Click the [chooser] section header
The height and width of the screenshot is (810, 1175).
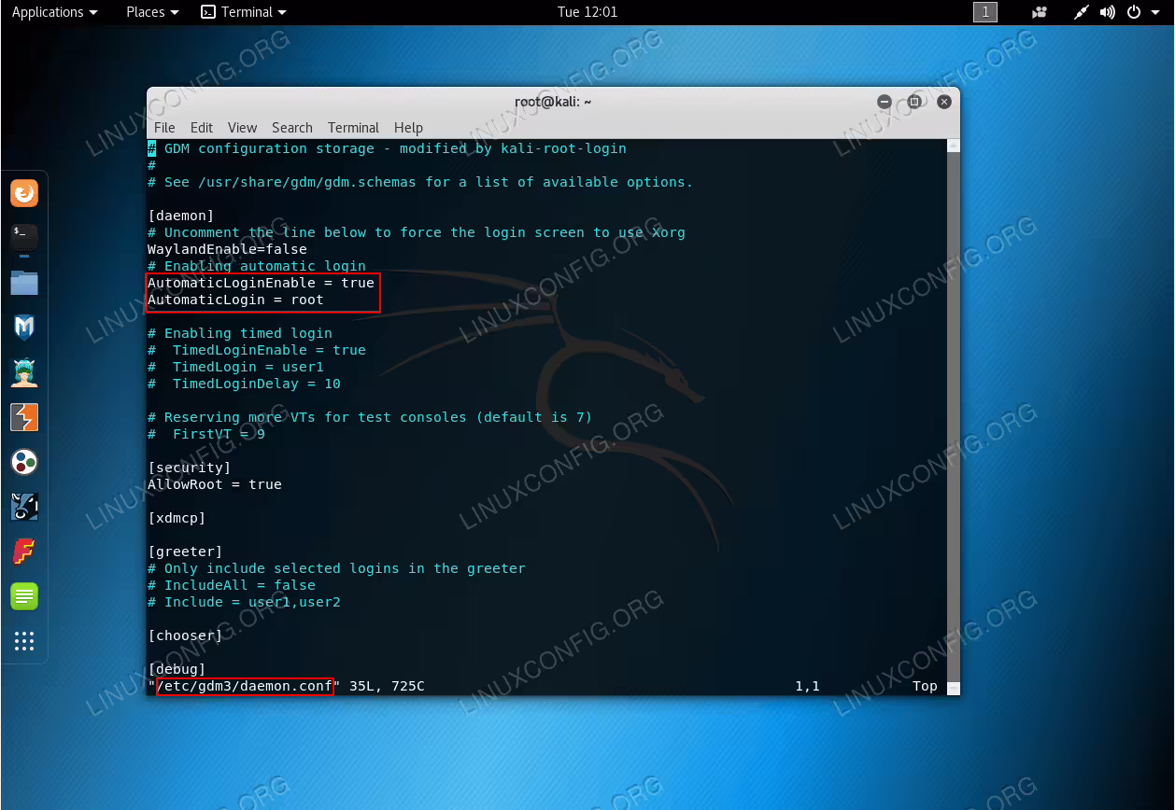[x=185, y=635]
